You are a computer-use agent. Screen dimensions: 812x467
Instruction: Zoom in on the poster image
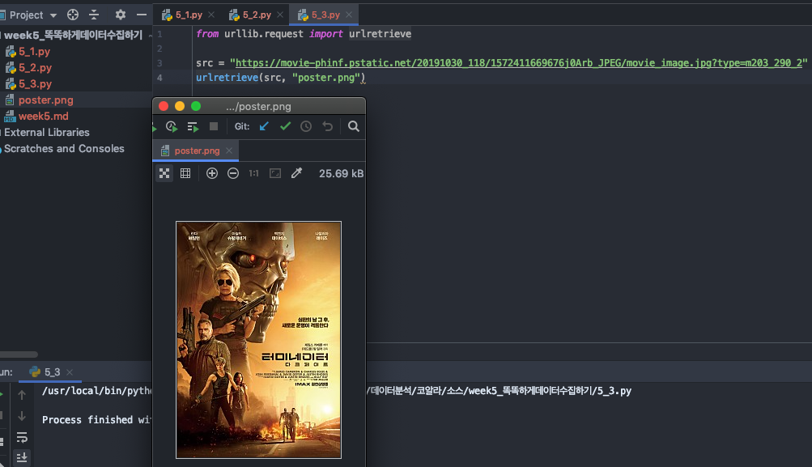[212, 173]
